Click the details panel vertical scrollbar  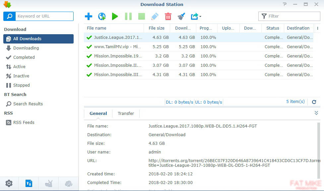tap(318, 150)
